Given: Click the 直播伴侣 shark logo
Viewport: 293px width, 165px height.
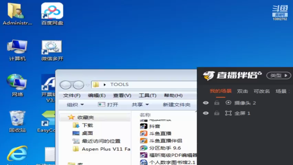Looking at the screenshot, I should [x=208, y=76].
